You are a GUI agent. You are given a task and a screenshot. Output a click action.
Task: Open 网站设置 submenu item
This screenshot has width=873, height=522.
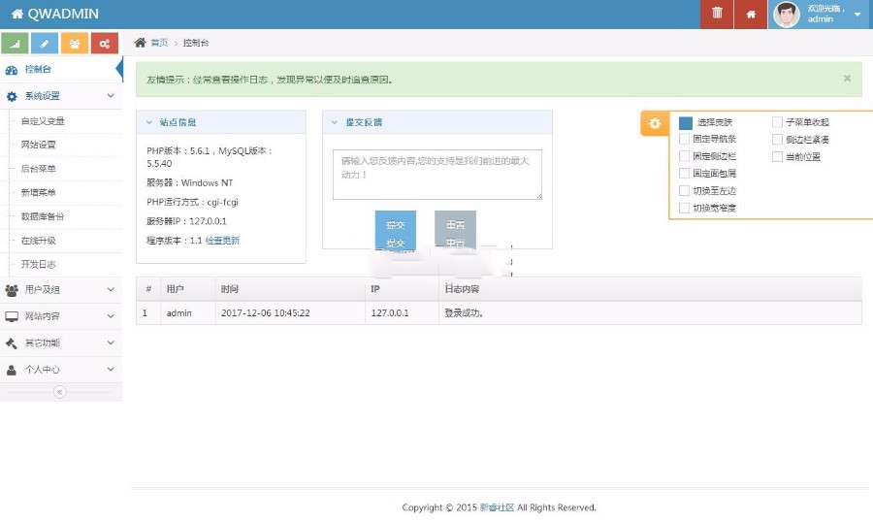pos(39,145)
